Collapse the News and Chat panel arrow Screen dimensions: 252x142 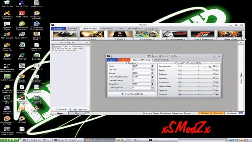pos(87,43)
